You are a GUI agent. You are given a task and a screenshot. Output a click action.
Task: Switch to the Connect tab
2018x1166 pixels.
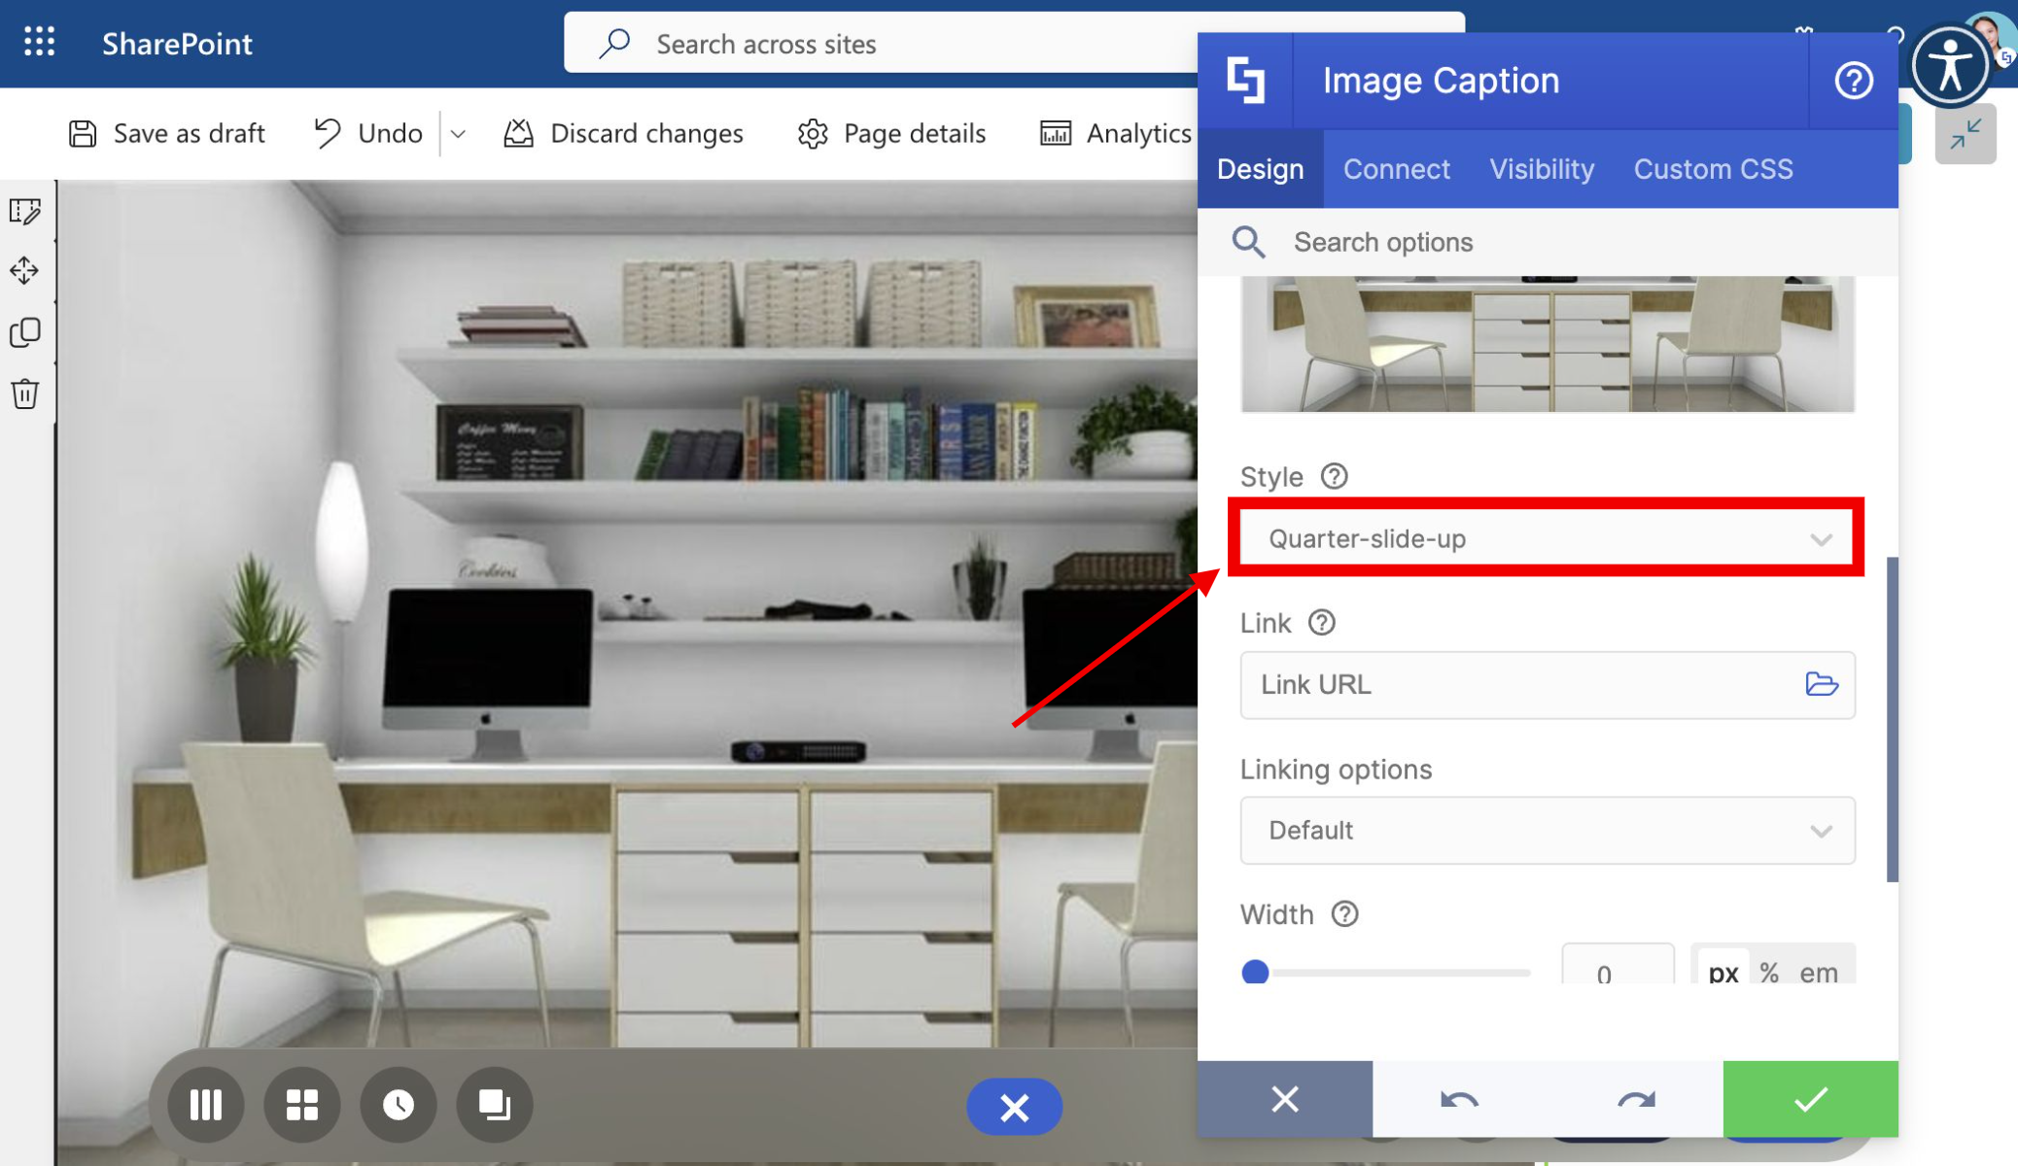[1396, 169]
